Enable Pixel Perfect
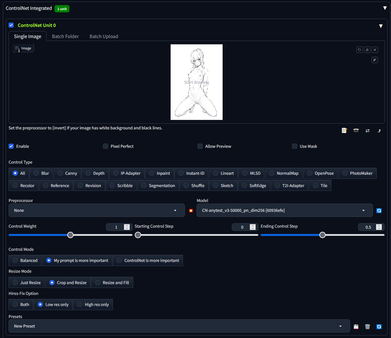The height and width of the screenshot is (338, 391). coord(106,146)
